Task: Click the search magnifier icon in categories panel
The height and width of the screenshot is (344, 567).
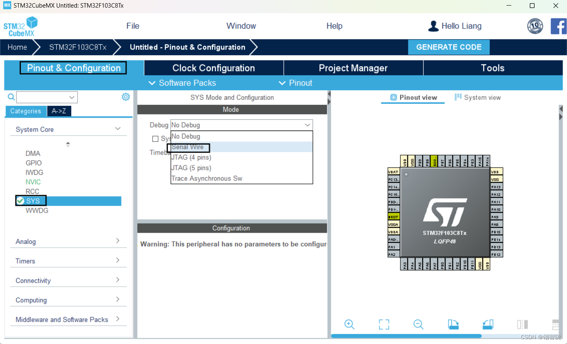Action: [11, 97]
